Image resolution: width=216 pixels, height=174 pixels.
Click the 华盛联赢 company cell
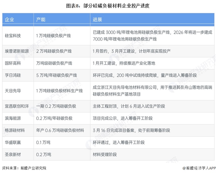pos(18,142)
